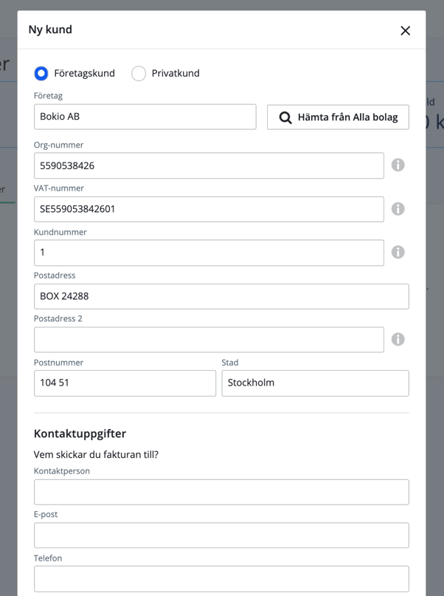The image size is (444, 596).
Task: Edit the Stad field showing Stockholm
Action: 315,383
